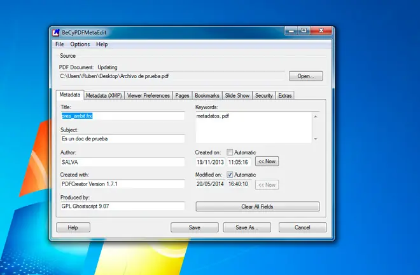Image resolution: width=420 pixels, height=275 pixels.
Task: Click the Keywords scrollbar up arrow
Action: (316, 116)
